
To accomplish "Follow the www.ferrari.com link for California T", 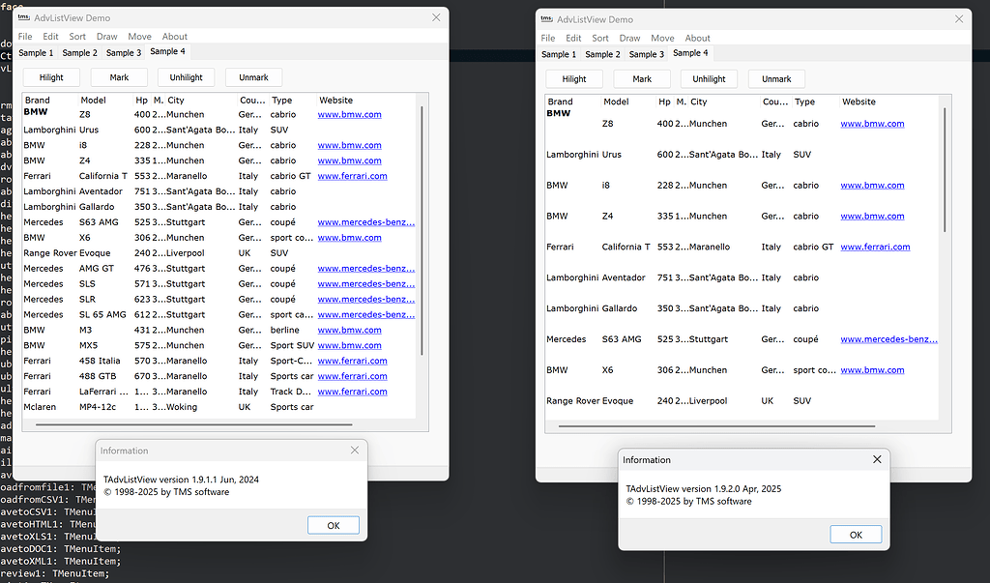I will click(x=352, y=175).
